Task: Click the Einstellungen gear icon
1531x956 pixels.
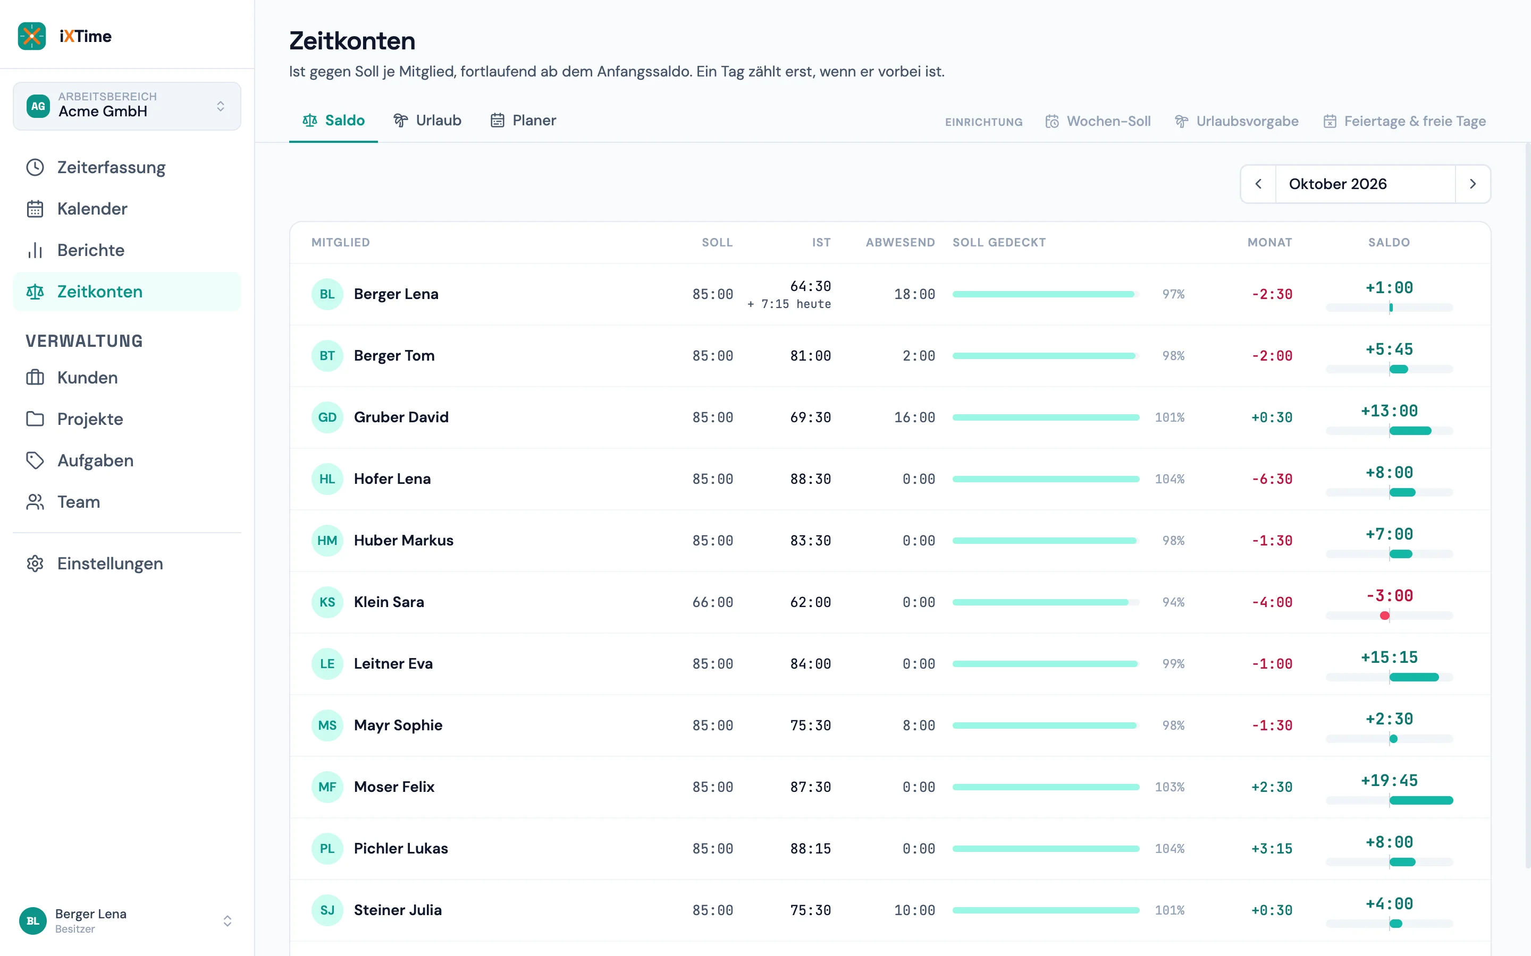Action: (x=35, y=564)
